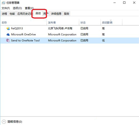
Task: Click publisher 北京飞秋网络 卢本陶
Action: pyautogui.click(x=60, y=28)
